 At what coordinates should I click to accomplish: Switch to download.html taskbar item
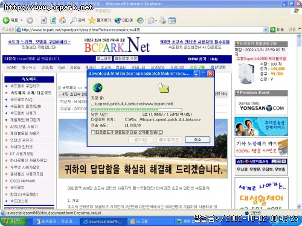click(x=103, y=222)
